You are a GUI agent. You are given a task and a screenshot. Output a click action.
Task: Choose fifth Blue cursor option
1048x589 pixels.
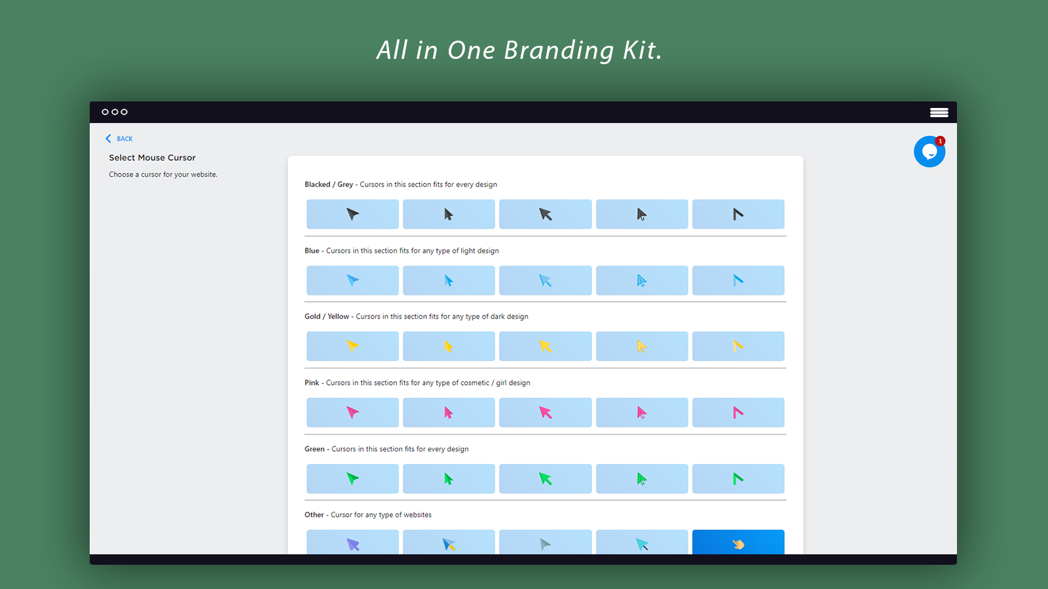pos(738,280)
